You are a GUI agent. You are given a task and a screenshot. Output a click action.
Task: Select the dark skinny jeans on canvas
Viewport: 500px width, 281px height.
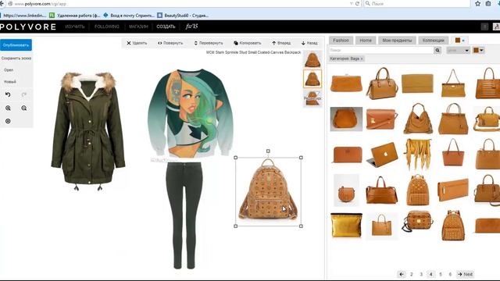click(184, 215)
